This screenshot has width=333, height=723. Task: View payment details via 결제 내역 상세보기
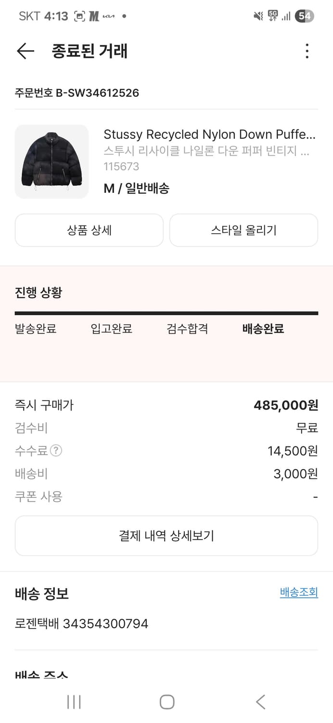point(166,535)
